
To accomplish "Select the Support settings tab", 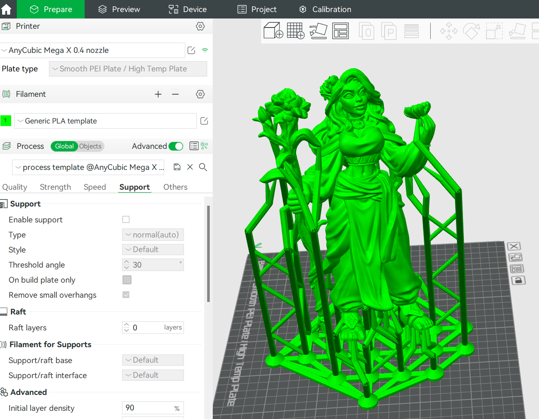I will click(x=135, y=187).
